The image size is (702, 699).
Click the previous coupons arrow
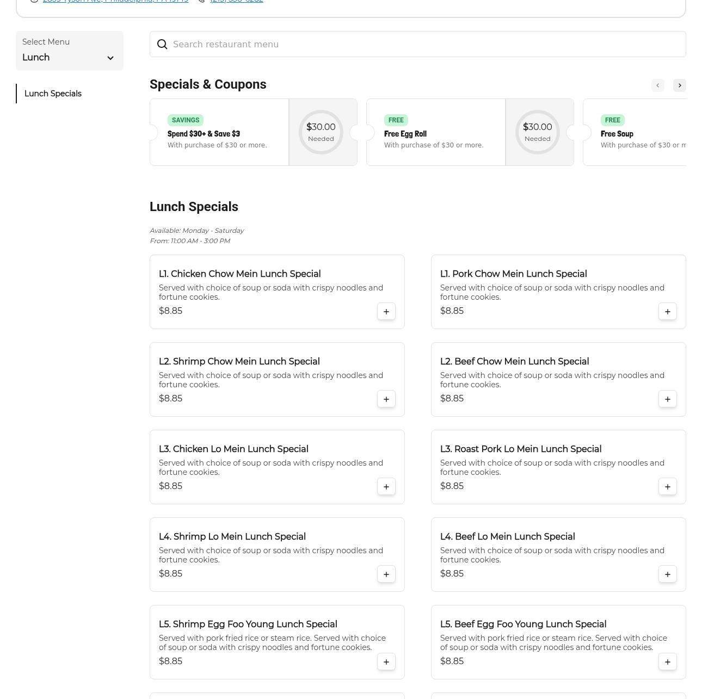coord(657,85)
